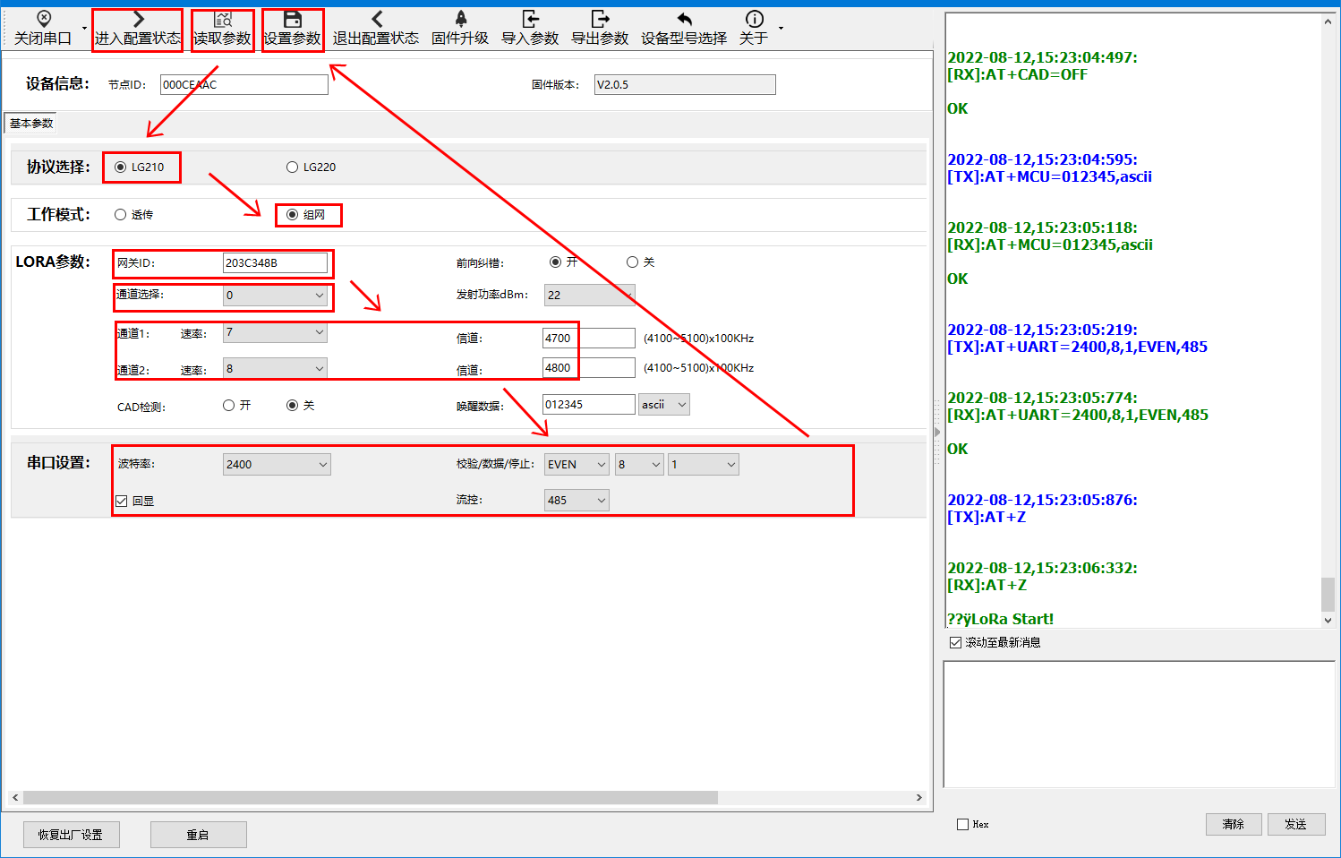This screenshot has height=858, width=1341.
Task: Click the 网关ID input field
Action: [x=275, y=263]
